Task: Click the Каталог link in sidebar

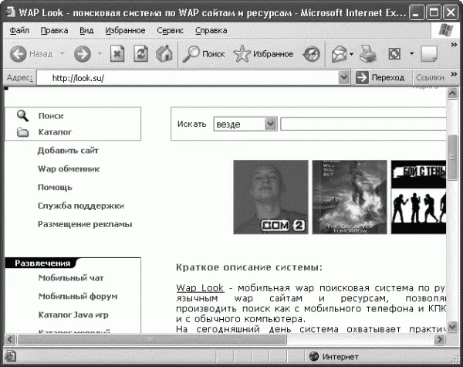Action: [55, 132]
